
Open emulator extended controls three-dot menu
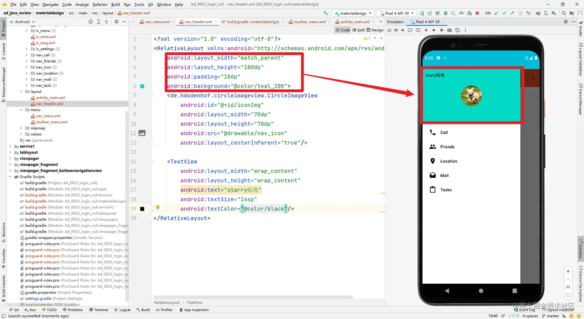[x=465, y=30]
